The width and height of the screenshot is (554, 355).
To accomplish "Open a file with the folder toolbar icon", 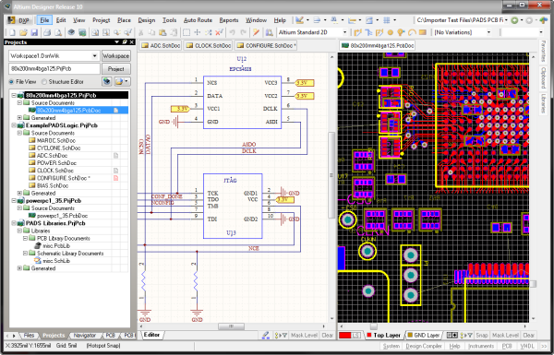I will tap(23, 32).
